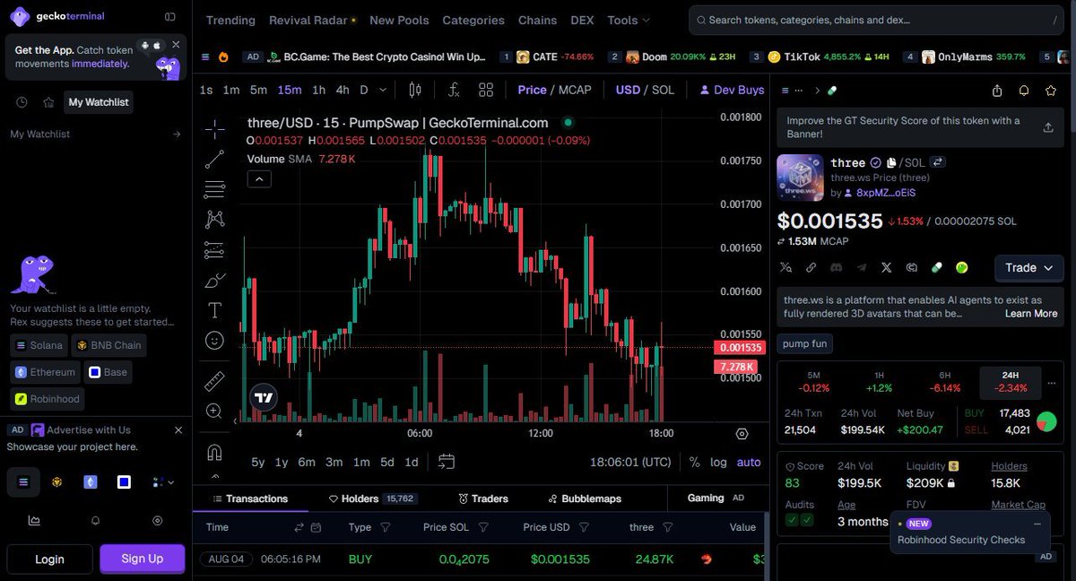The image size is (1076, 581).
Task: Open the Categories page
Action: (473, 20)
